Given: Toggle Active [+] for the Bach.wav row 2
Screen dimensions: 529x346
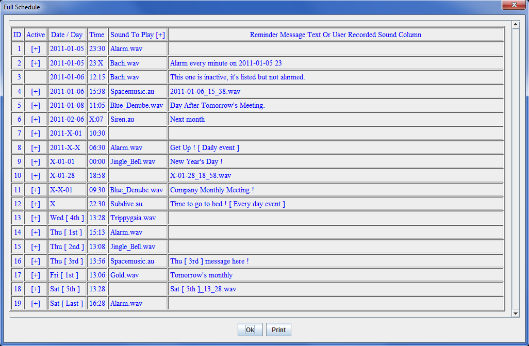Looking at the screenshot, I should (36, 63).
